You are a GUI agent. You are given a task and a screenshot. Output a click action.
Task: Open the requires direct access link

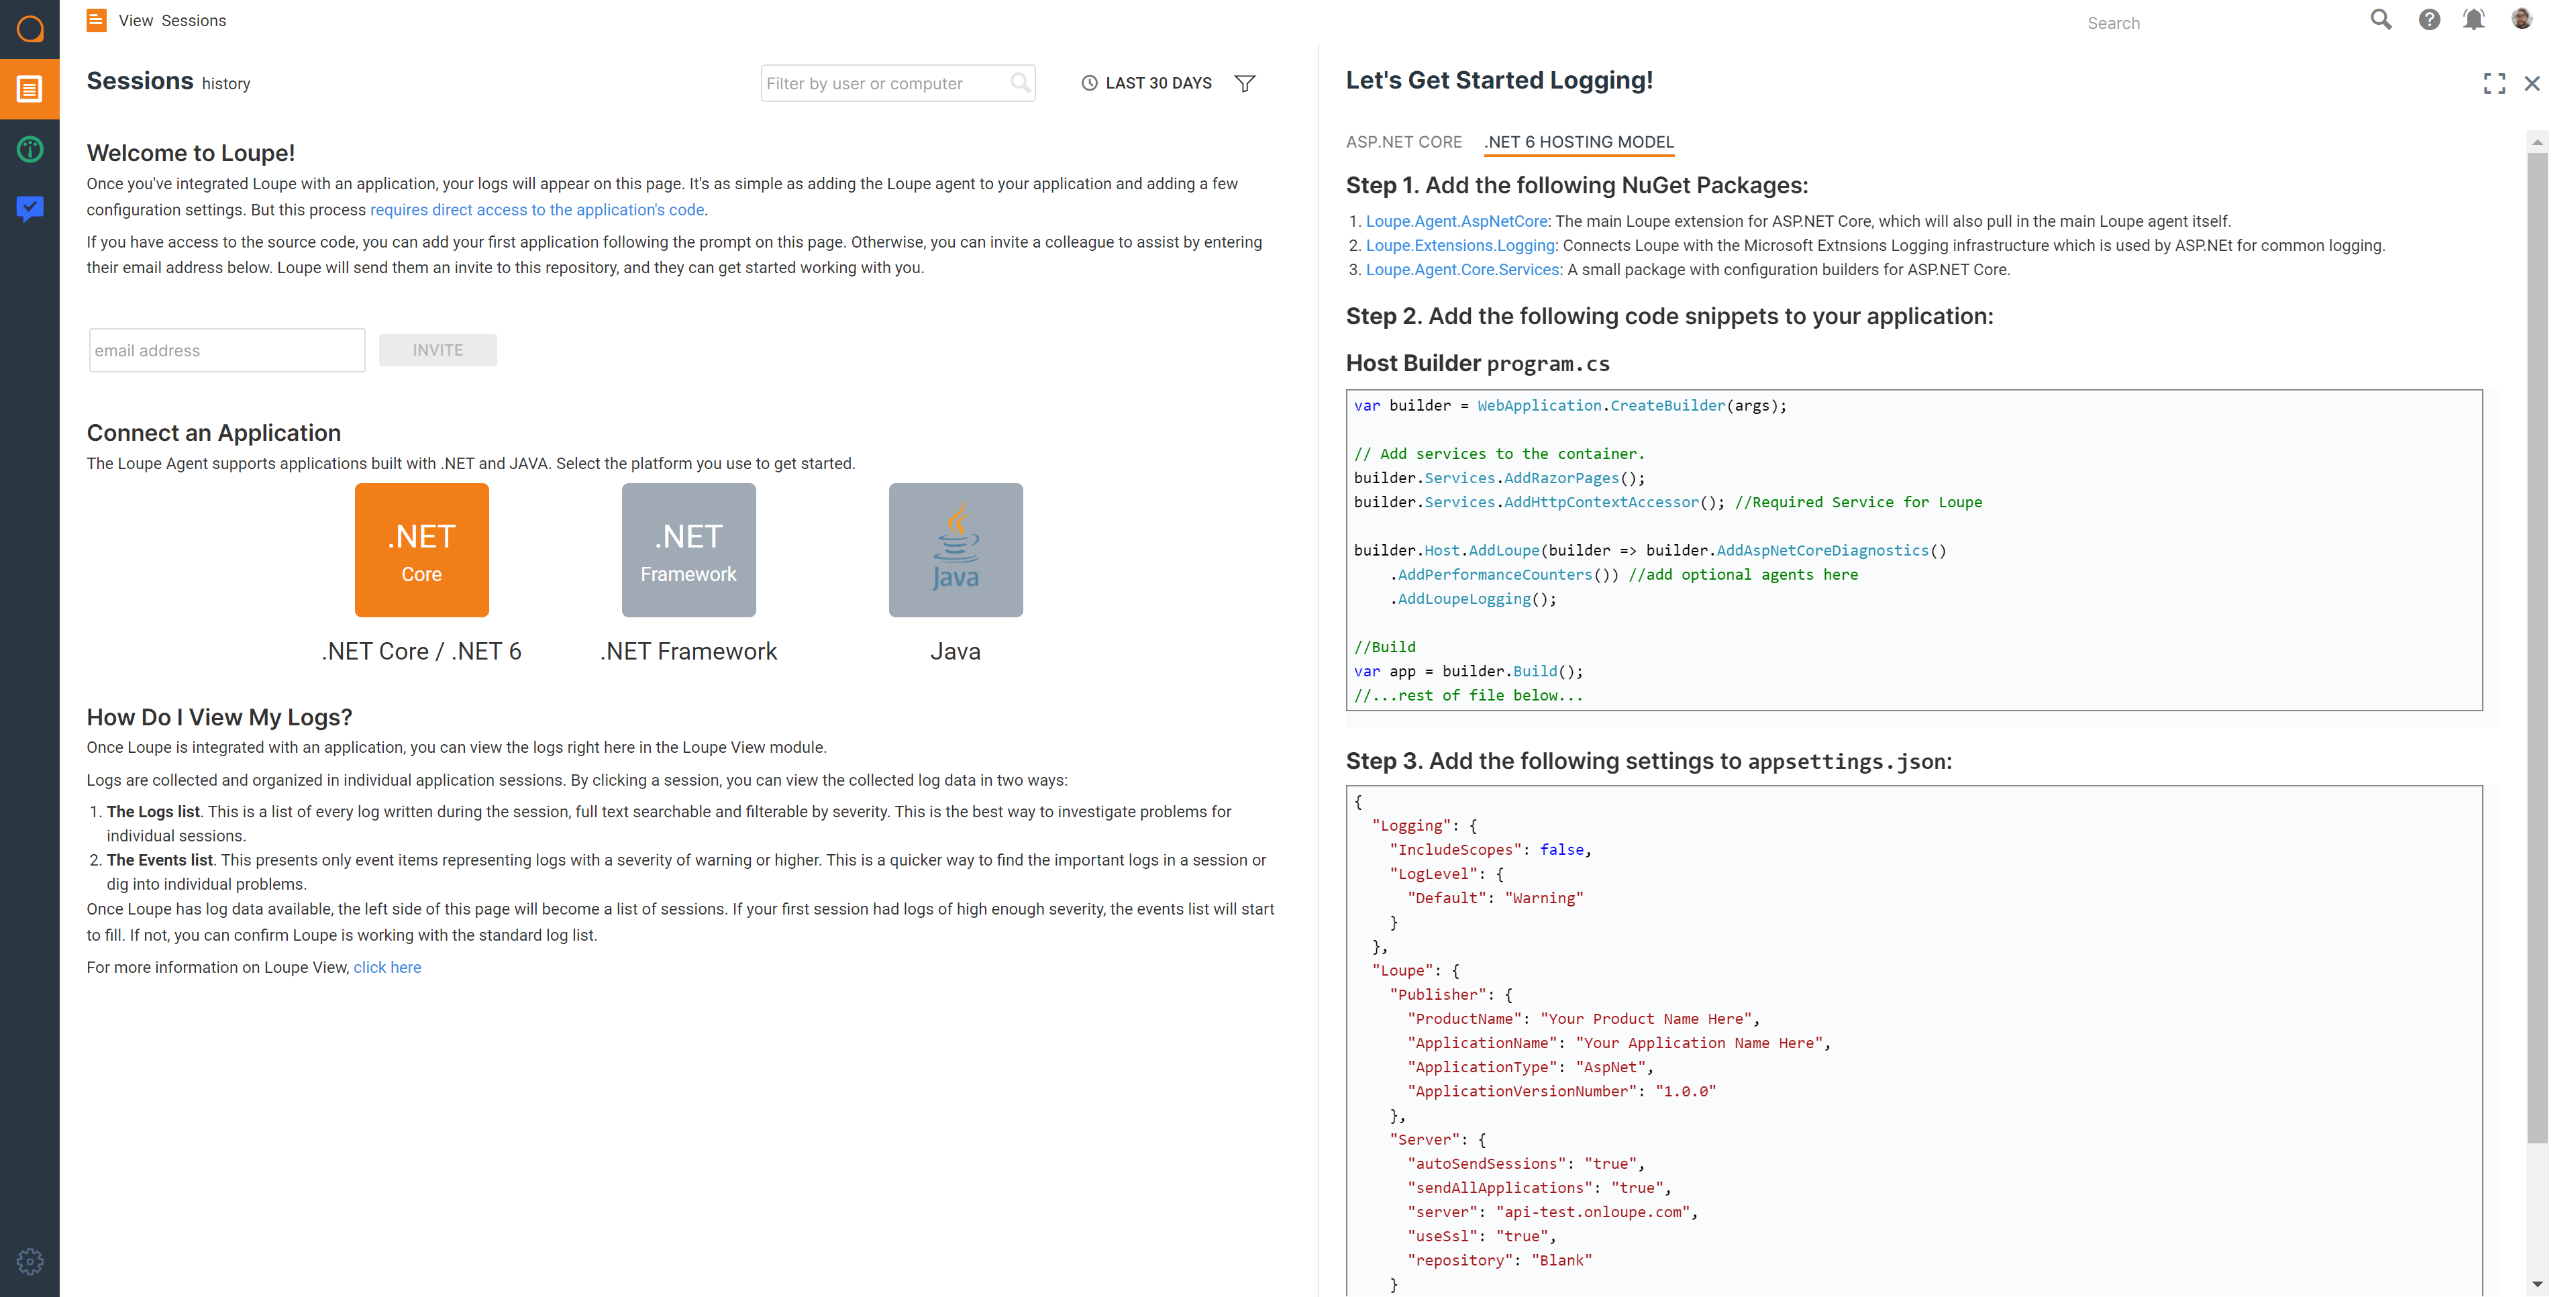point(537,210)
